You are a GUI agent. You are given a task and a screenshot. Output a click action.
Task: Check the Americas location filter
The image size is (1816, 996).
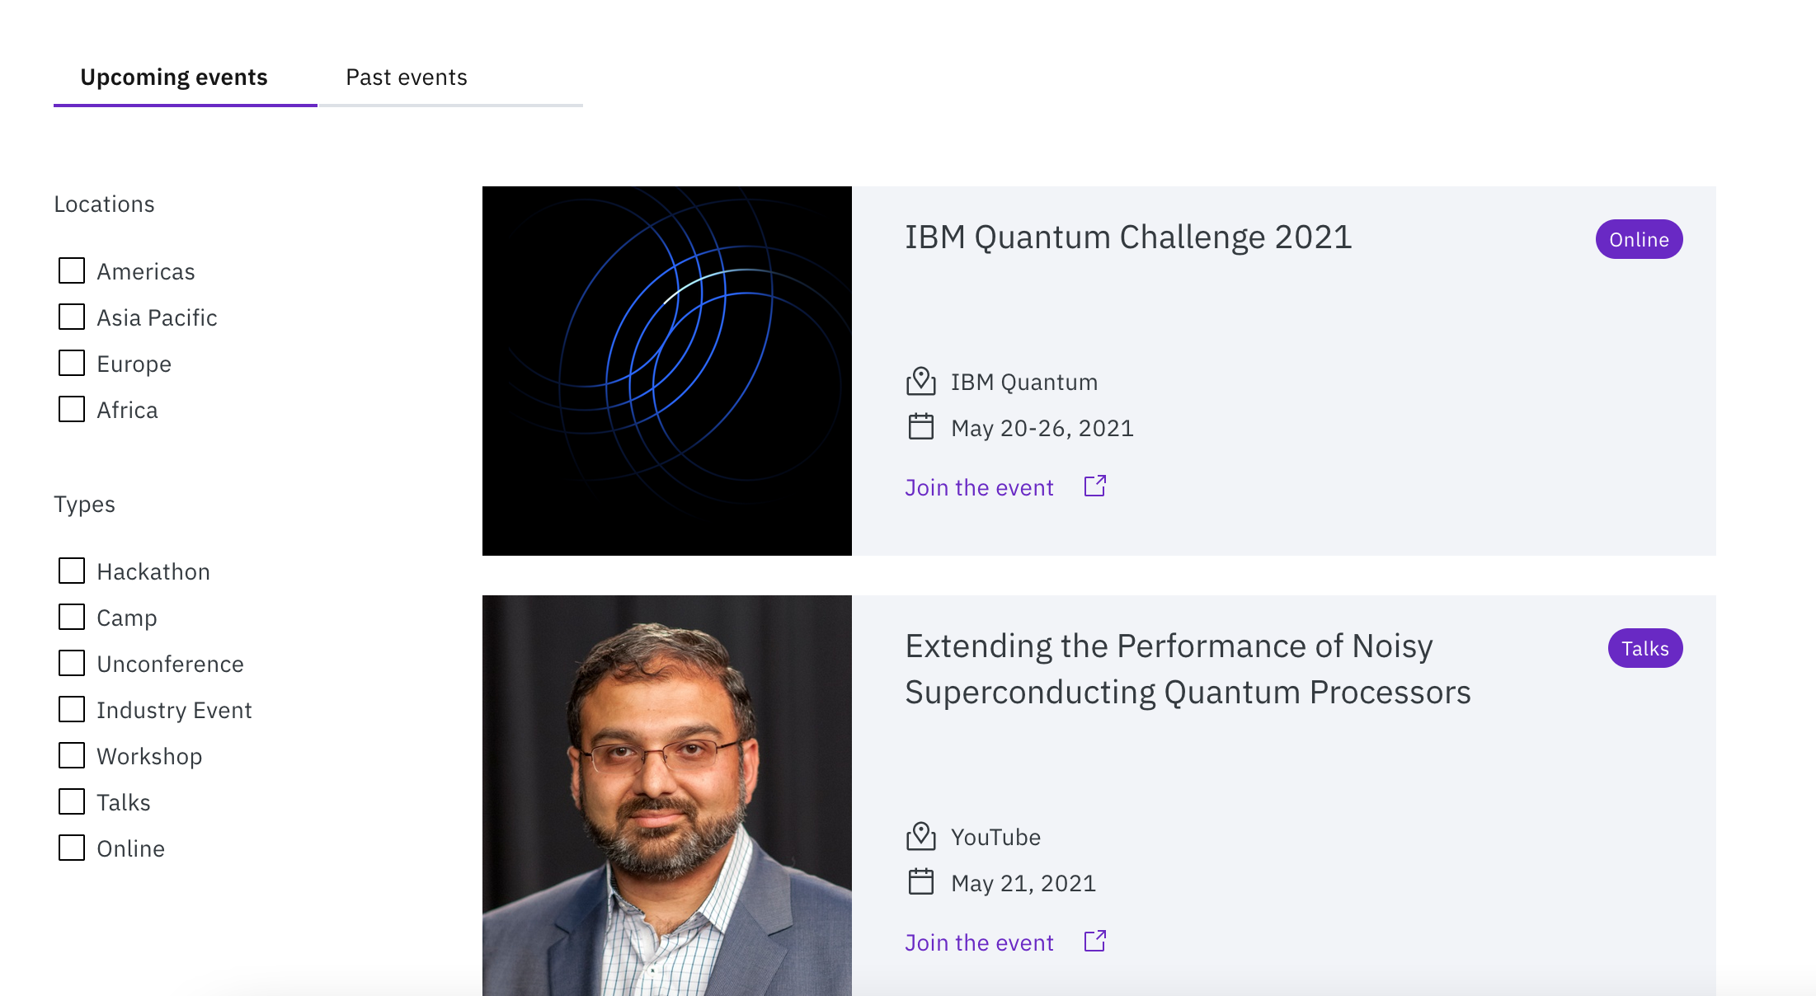coord(71,270)
